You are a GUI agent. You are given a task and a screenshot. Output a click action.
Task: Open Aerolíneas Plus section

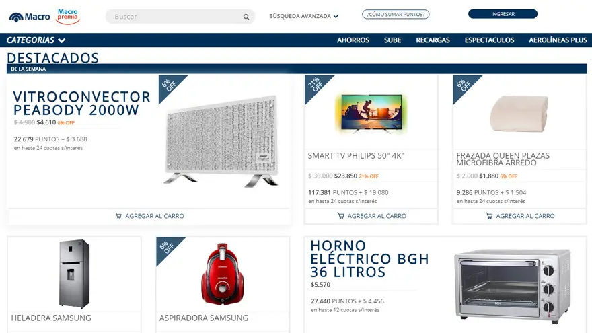(x=558, y=40)
